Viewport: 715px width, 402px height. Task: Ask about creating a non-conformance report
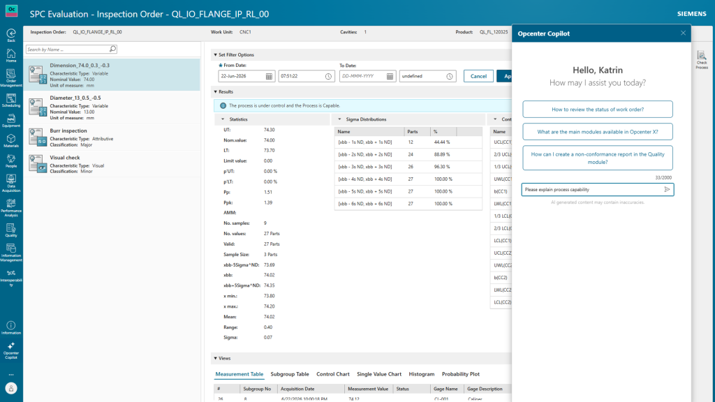pos(598,158)
